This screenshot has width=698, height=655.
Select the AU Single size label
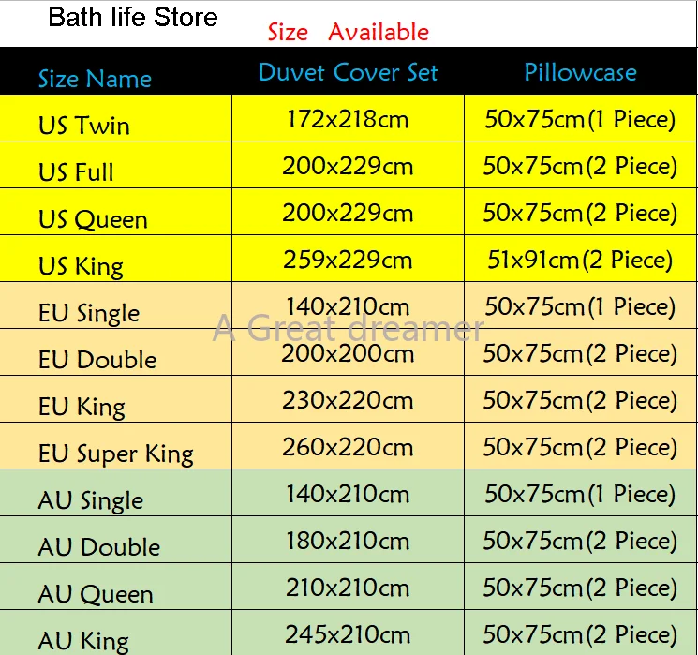(91, 500)
